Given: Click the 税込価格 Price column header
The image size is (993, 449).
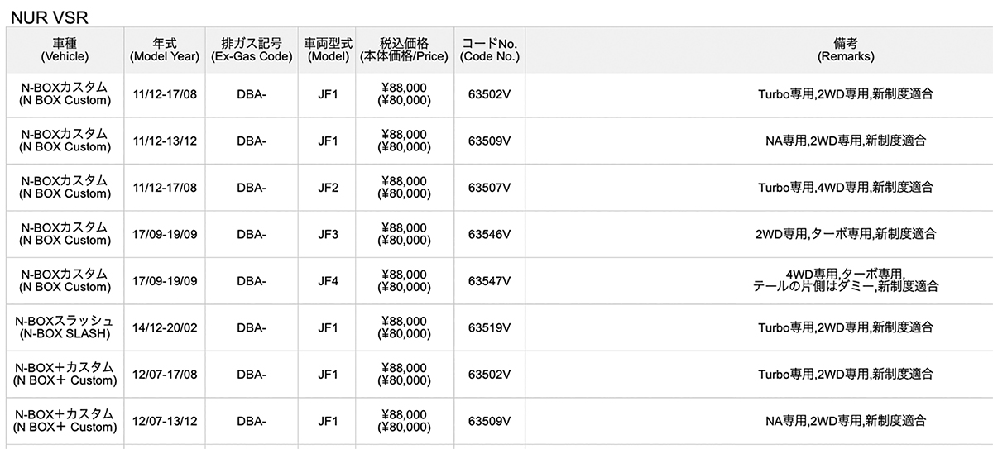Looking at the screenshot, I should [x=405, y=50].
